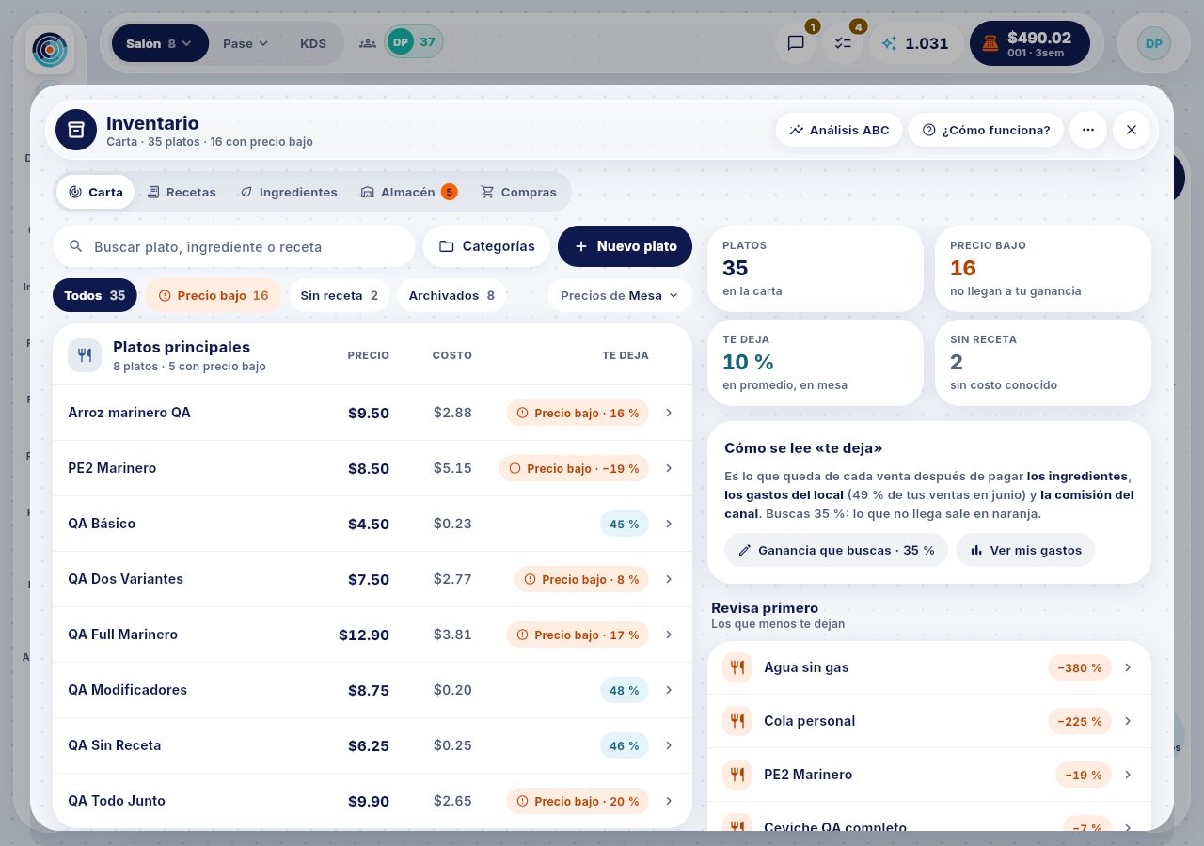
Task: Switch to the Almacén tab
Action: 408,192
